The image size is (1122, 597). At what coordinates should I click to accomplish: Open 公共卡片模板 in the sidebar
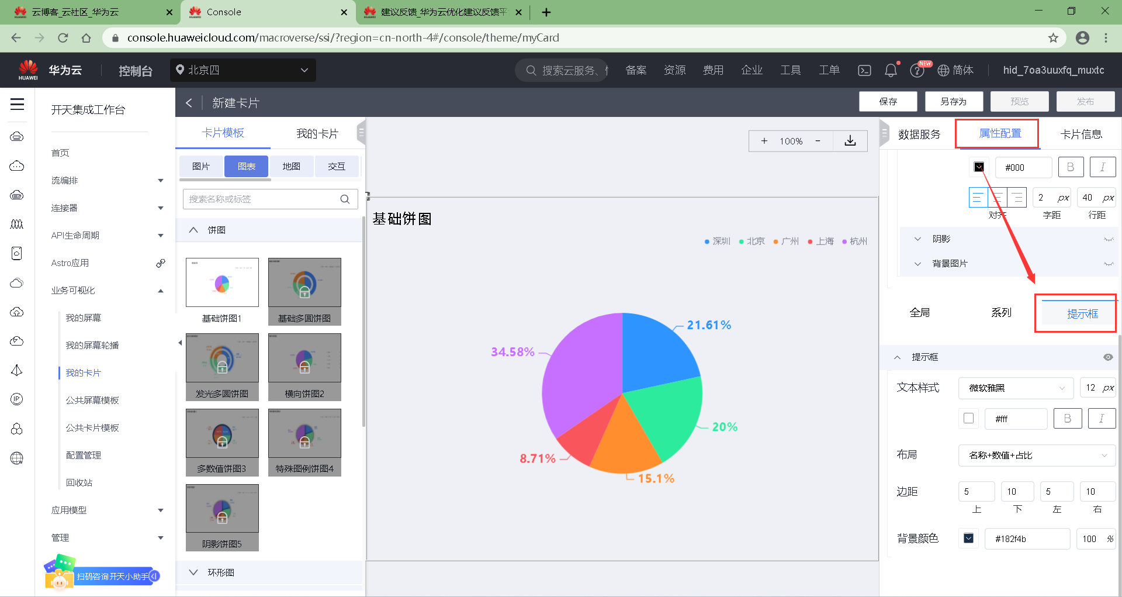pyautogui.click(x=92, y=428)
